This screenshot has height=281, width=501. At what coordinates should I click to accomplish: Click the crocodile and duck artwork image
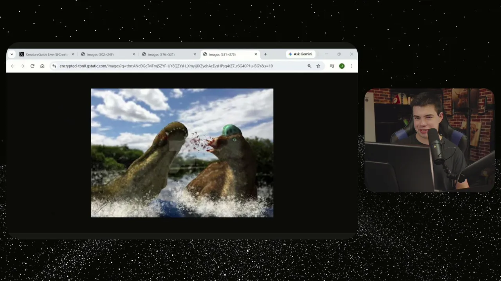click(x=182, y=153)
